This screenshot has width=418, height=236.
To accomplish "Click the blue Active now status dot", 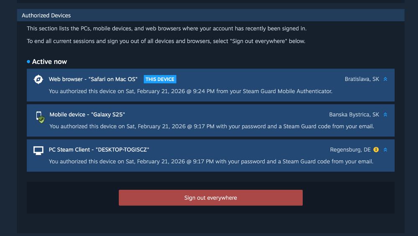I will (28, 62).
